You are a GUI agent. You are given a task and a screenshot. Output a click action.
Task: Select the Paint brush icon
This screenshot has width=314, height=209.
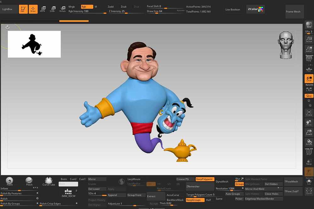tap(9, 181)
